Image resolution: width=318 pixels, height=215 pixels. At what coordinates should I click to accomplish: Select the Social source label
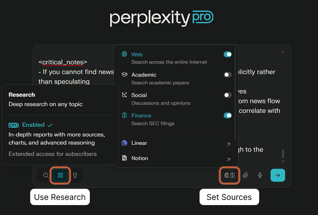pos(139,95)
